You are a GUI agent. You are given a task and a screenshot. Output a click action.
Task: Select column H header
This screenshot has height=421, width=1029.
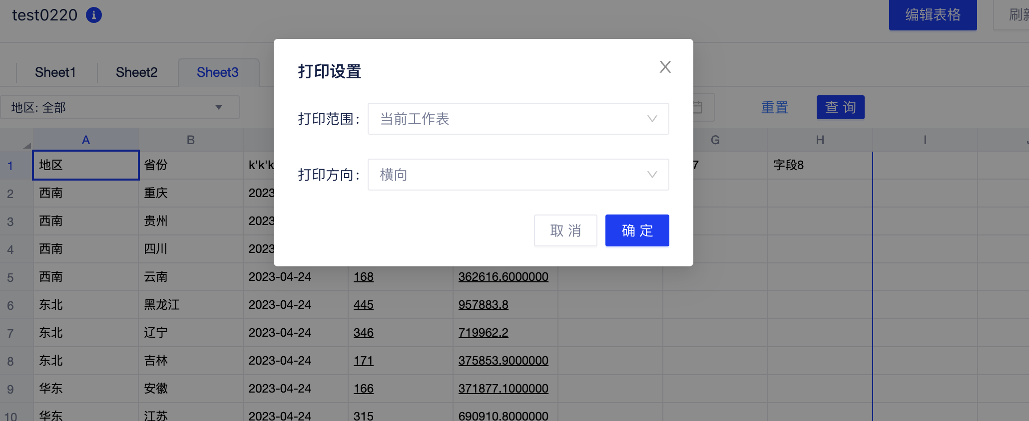(x=820, y=140)
